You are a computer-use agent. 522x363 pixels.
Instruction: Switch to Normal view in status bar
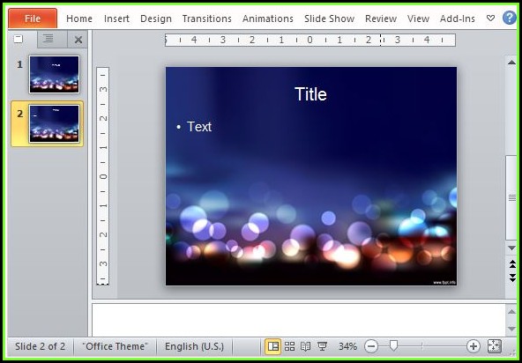pos(273,346)
